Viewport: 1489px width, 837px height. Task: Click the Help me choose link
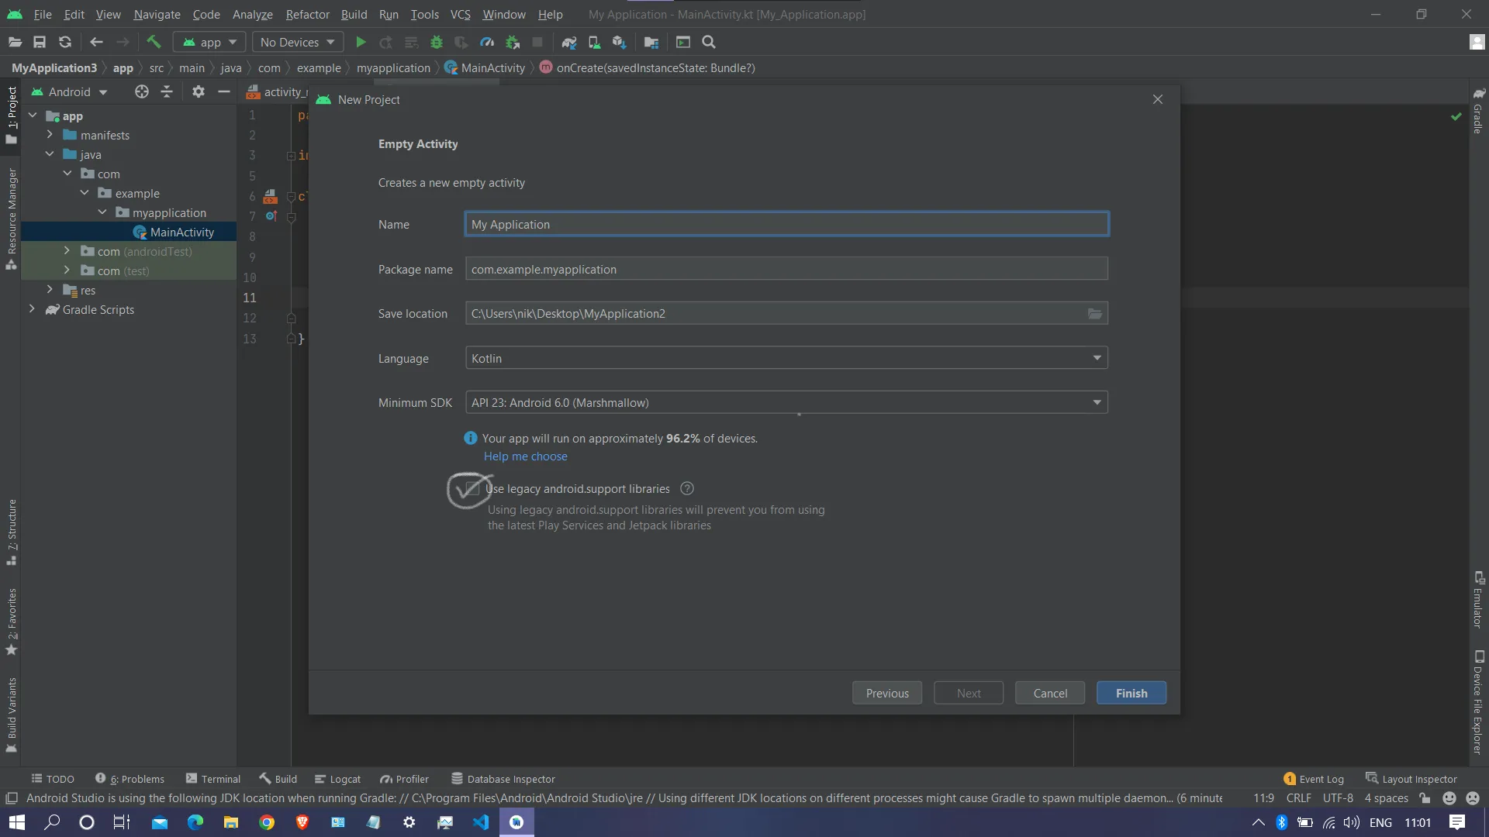(x=525, y=456)
